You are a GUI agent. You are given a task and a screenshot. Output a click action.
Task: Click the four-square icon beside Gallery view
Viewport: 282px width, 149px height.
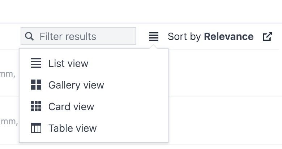(x=36, y=85)
